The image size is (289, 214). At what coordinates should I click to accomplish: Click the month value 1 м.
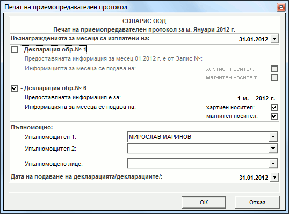coord(243,99)
